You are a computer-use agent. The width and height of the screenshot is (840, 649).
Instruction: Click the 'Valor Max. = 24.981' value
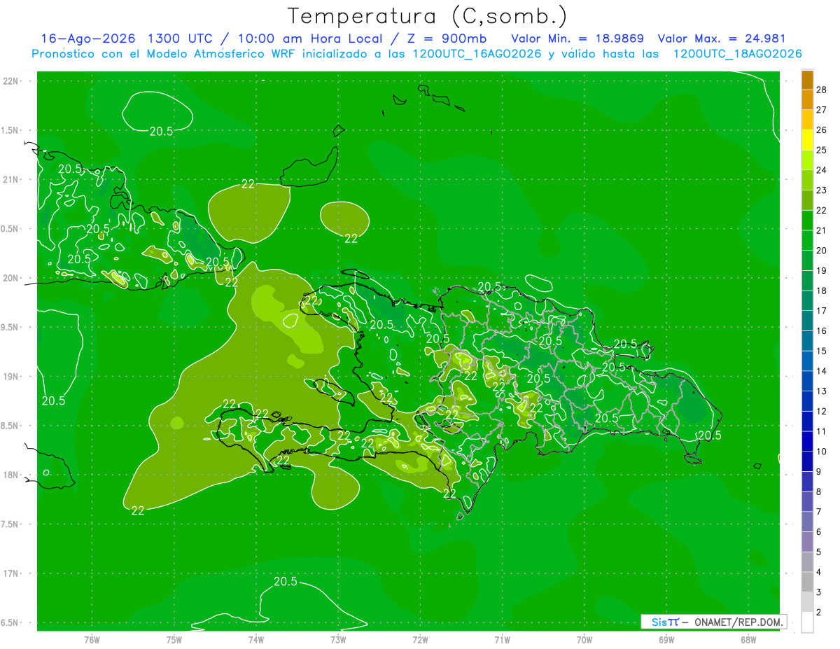[x=722, y=39]
